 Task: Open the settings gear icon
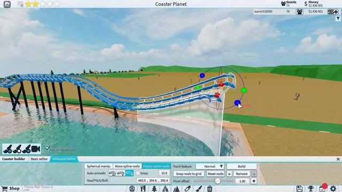pos(333,188)
